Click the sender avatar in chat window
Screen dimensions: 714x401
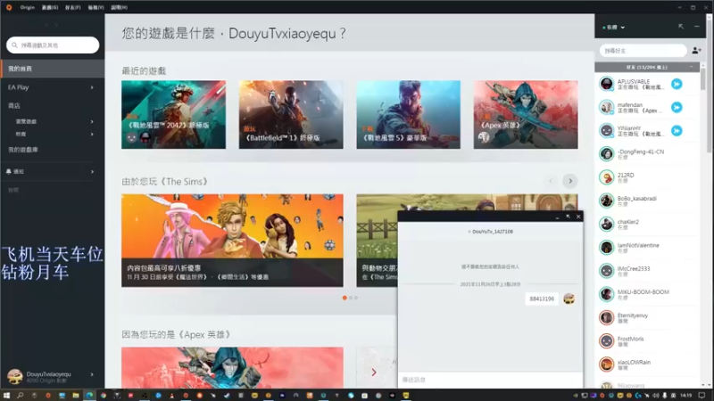pos(569,299)
